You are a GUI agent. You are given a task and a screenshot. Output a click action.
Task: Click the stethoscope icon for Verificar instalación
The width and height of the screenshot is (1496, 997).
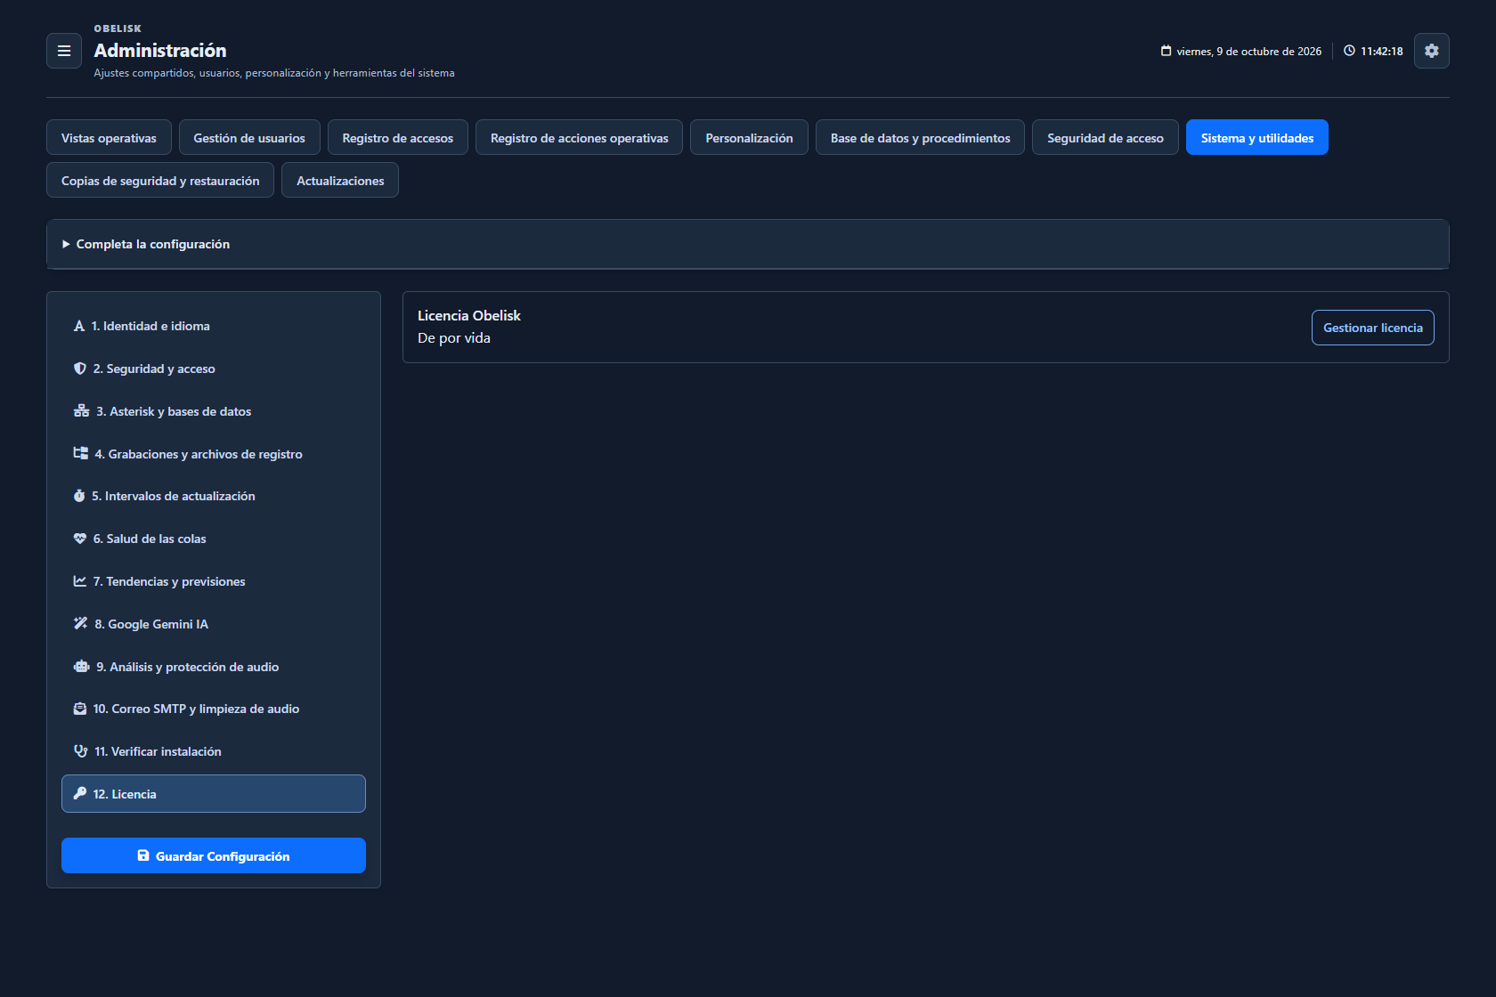[81, 751]
